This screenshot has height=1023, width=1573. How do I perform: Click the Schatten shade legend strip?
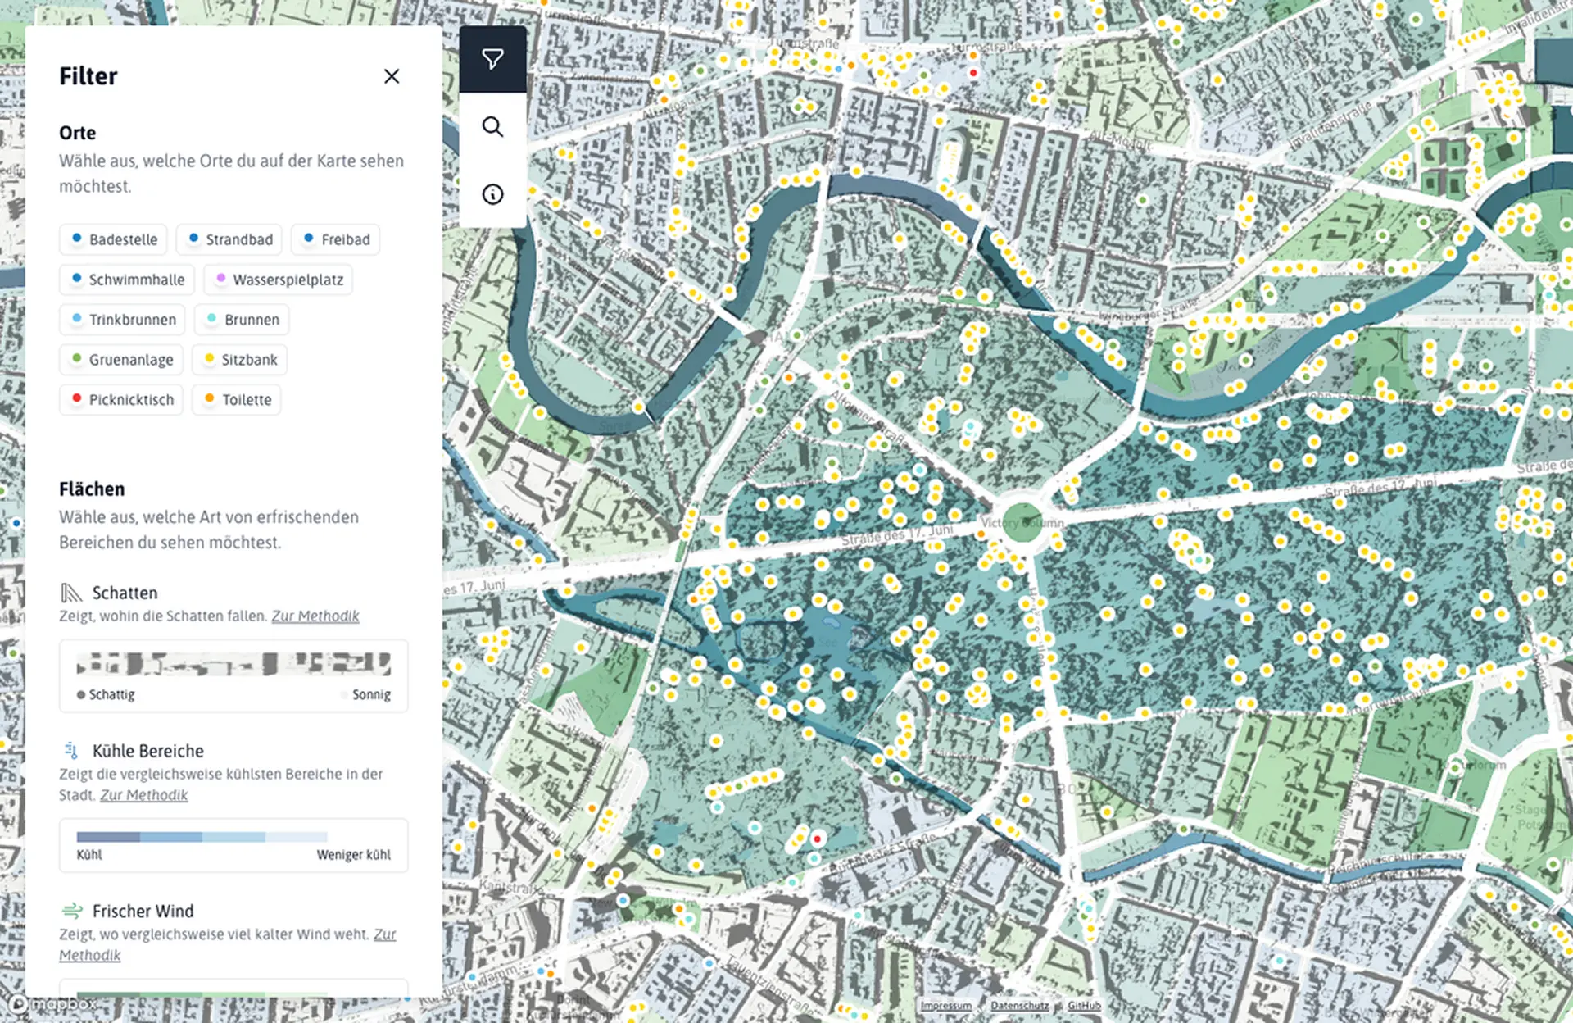(x=233, y=664)
